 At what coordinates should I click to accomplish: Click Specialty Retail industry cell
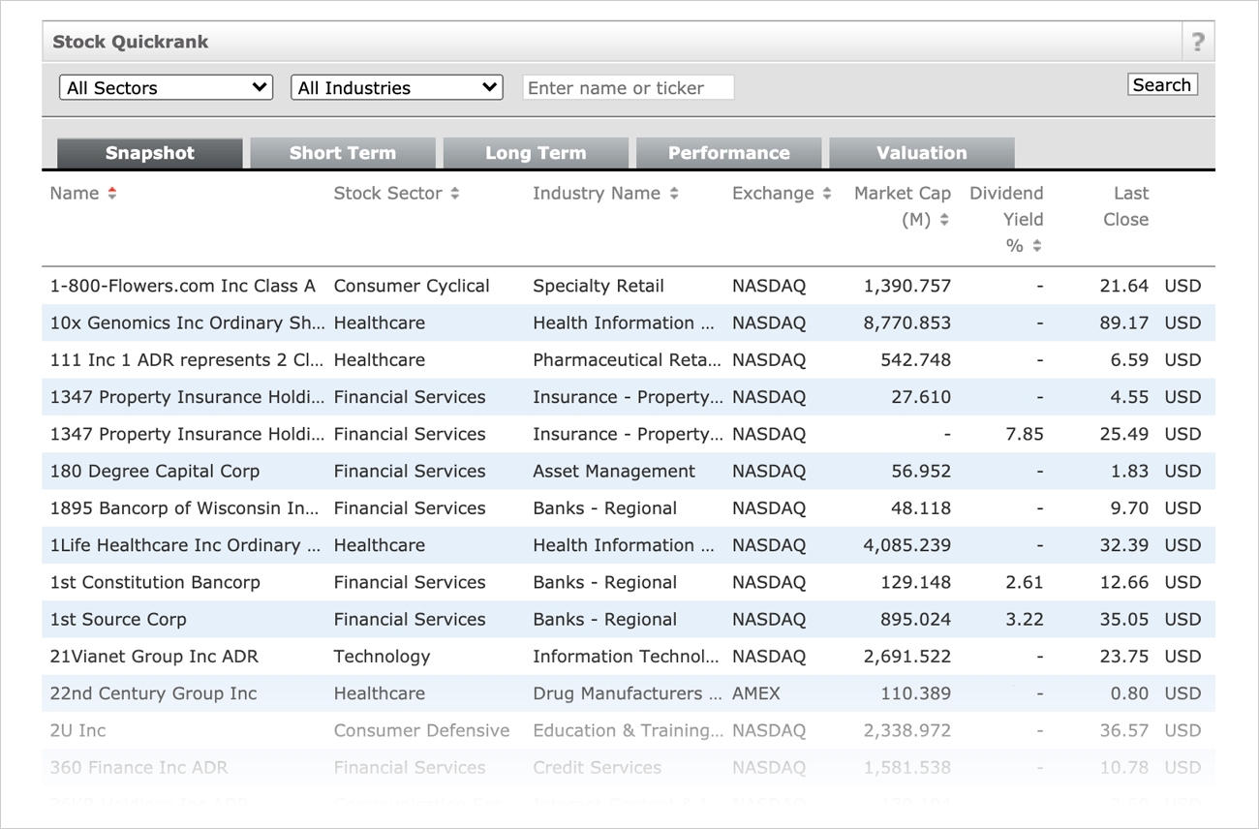(599, 286)
